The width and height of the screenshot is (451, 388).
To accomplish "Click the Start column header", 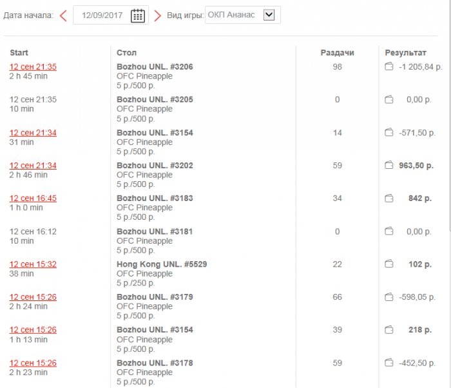I will [19, 53].
